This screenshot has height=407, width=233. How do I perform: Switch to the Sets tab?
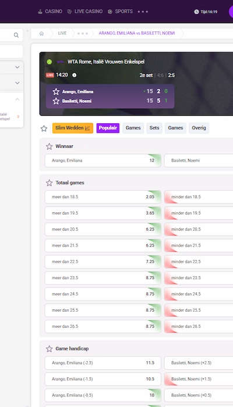click(x=154, y=128)
